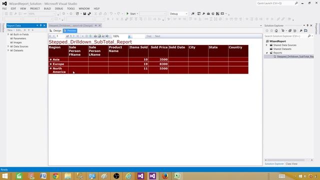Expand Datasets node in Report Data

coord(8,50)
